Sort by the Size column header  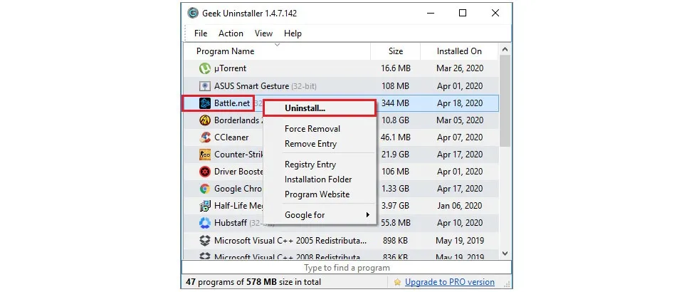[x=396, y=51]
